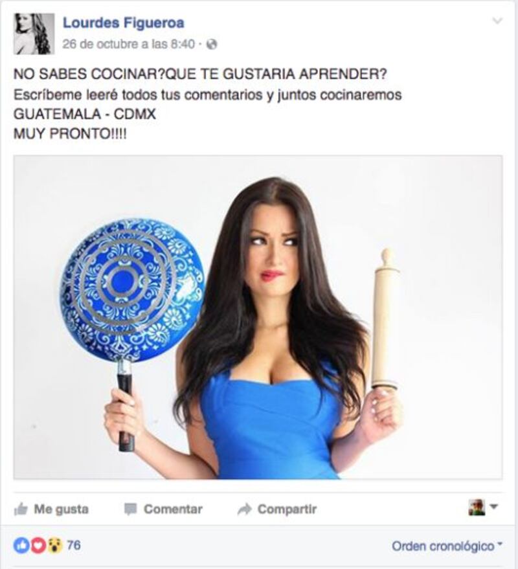Open the Orden cronológico sort dropdown
This screenshot has height=569, width=518.
point(447,546)
